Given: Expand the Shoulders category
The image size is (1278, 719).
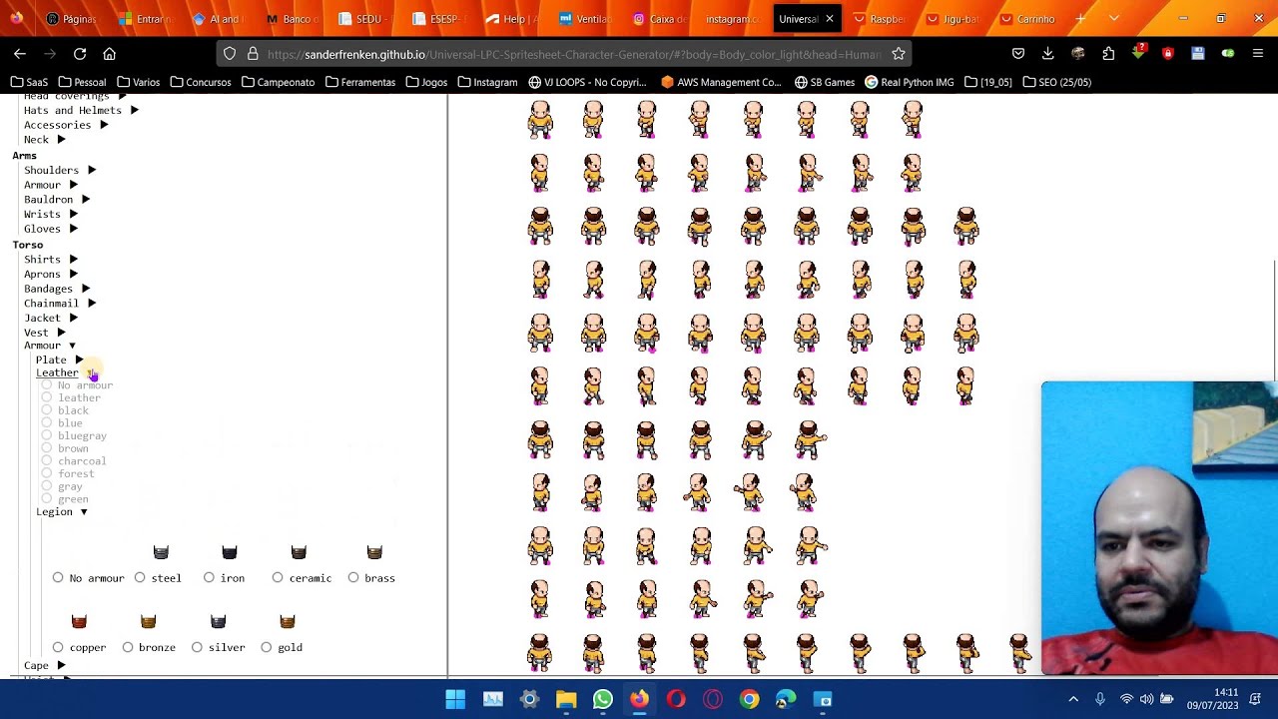Looking at the screenshot, I should [60, 170].
